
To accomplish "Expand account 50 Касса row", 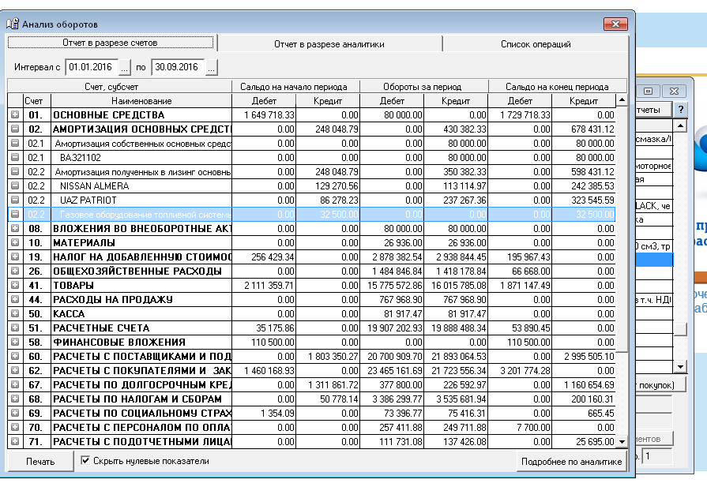I will pyautogui.click(x=15, y=314).
